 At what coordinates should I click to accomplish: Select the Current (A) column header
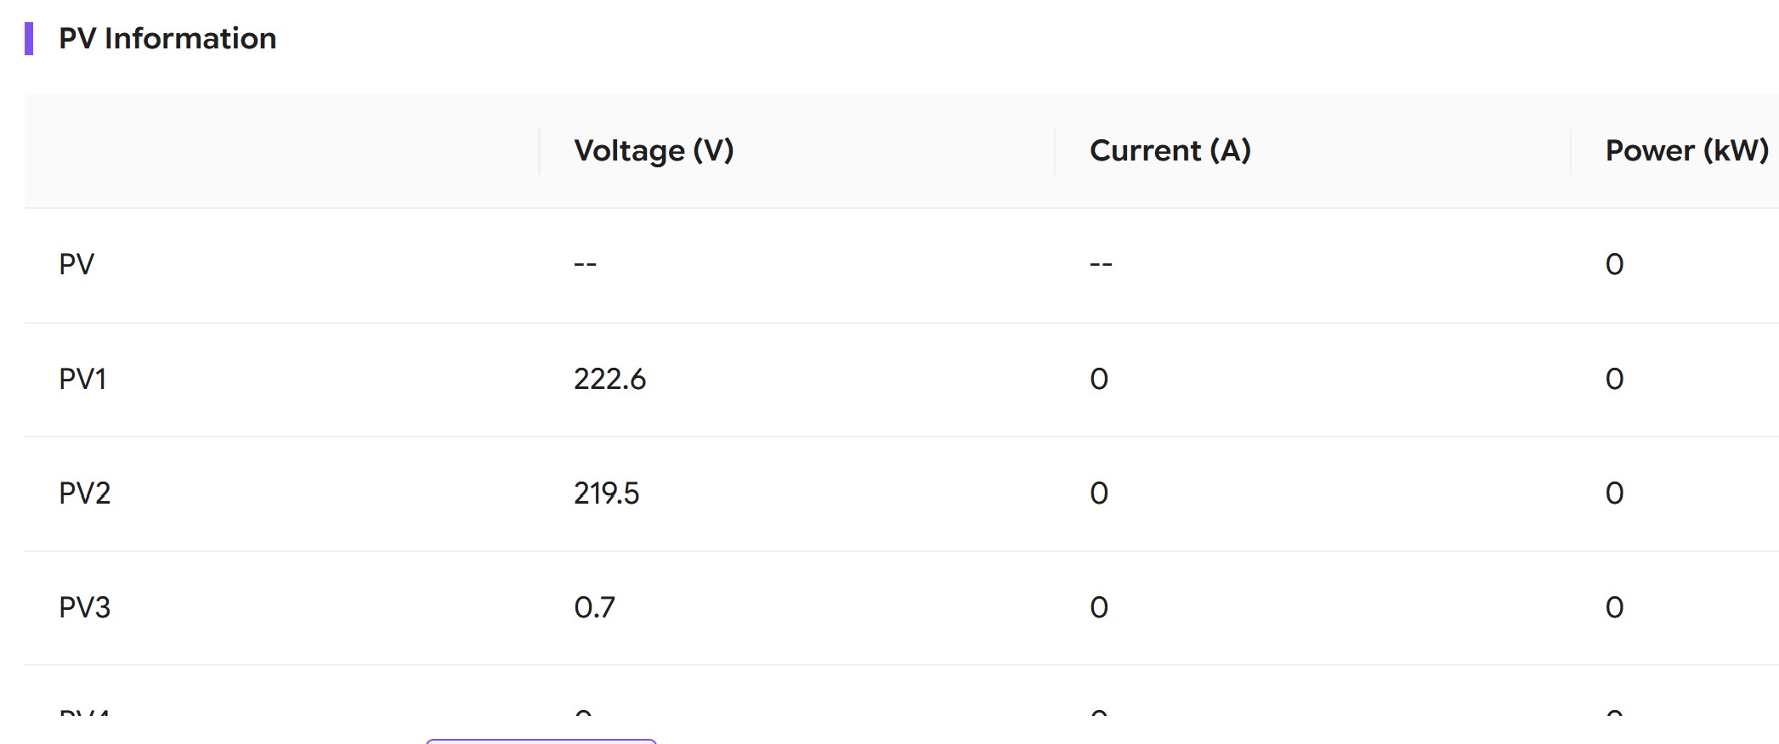(x=1170, y=150)
